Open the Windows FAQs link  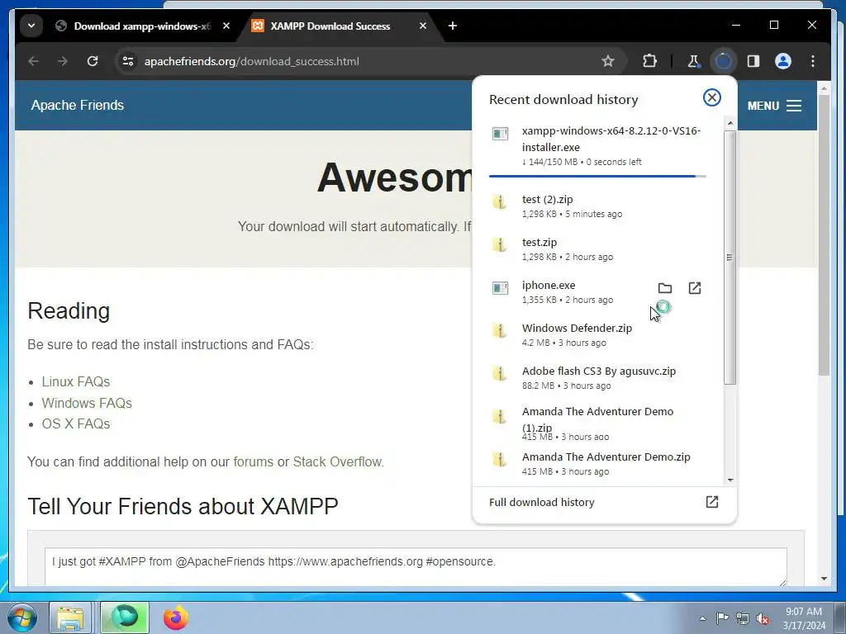tap(87, 403)
